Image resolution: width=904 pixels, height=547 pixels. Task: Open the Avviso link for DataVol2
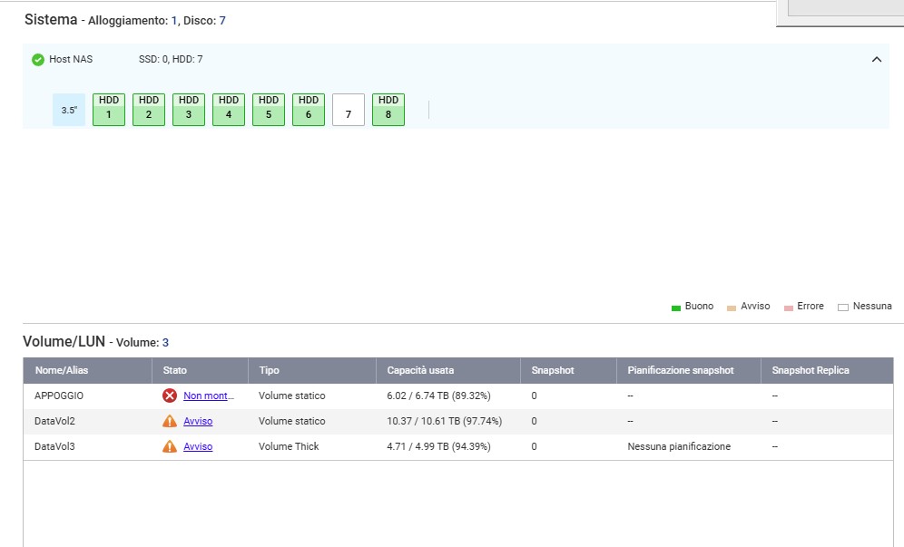(x=198, y=421)
